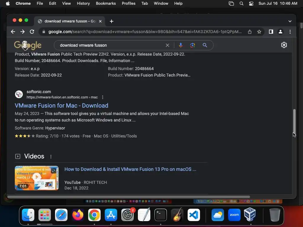Open TextEdit from the Dock
This screenshot has width=303, height=227.
(x=144, y=215)
